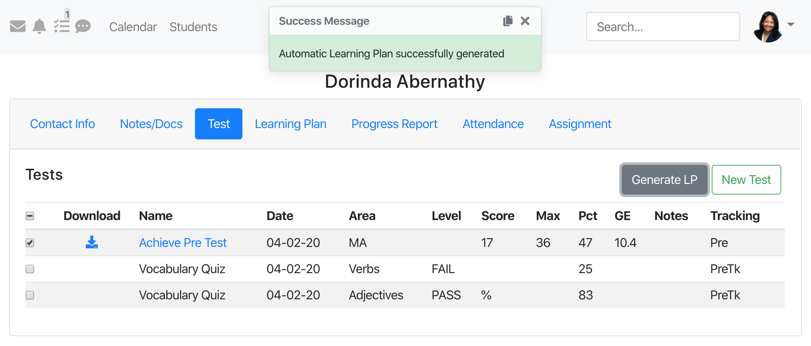The height and width of the screenshot is (346, 811).
Task: Create a New Test
Action: point(746,180)
